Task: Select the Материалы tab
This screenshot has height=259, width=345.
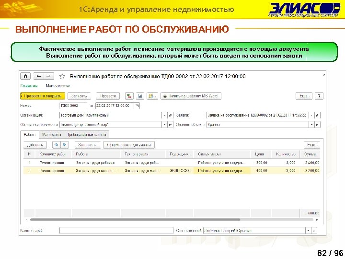Action: (x=51, y=135)
